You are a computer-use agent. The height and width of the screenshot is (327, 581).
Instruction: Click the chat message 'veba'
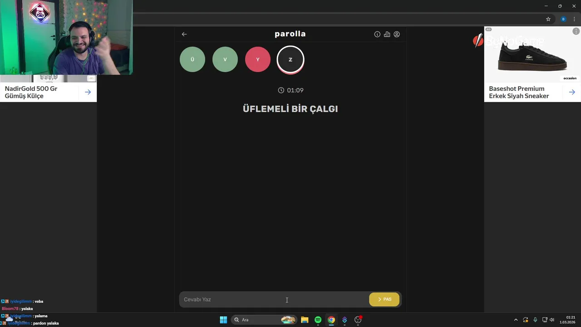point(38,301)
